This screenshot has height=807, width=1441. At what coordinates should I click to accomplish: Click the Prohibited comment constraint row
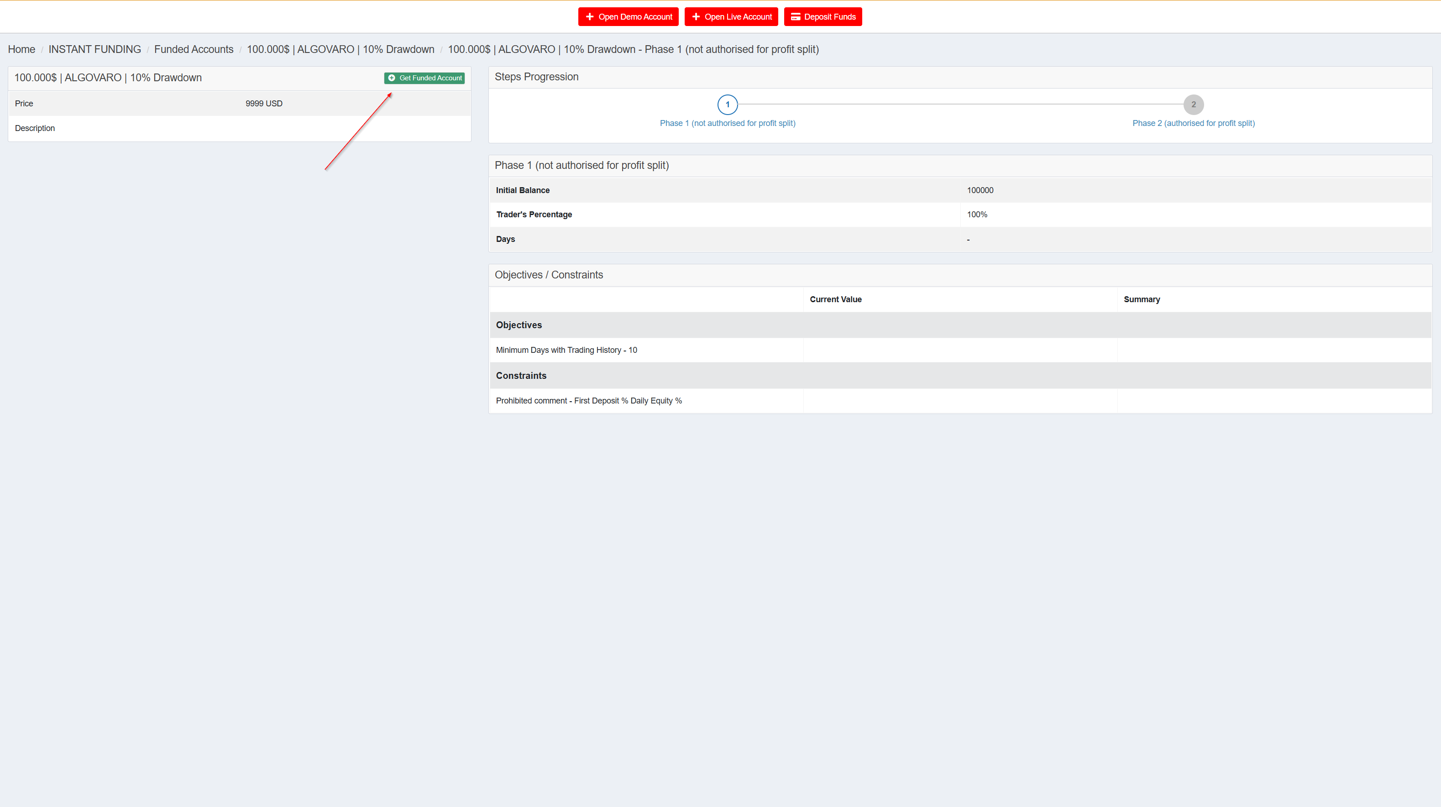click(960, 401)
